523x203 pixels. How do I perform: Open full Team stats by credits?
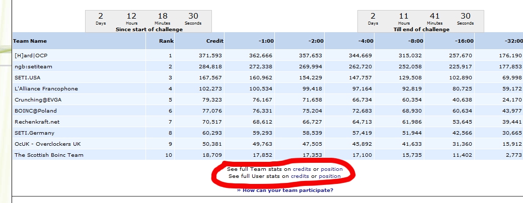302,169
